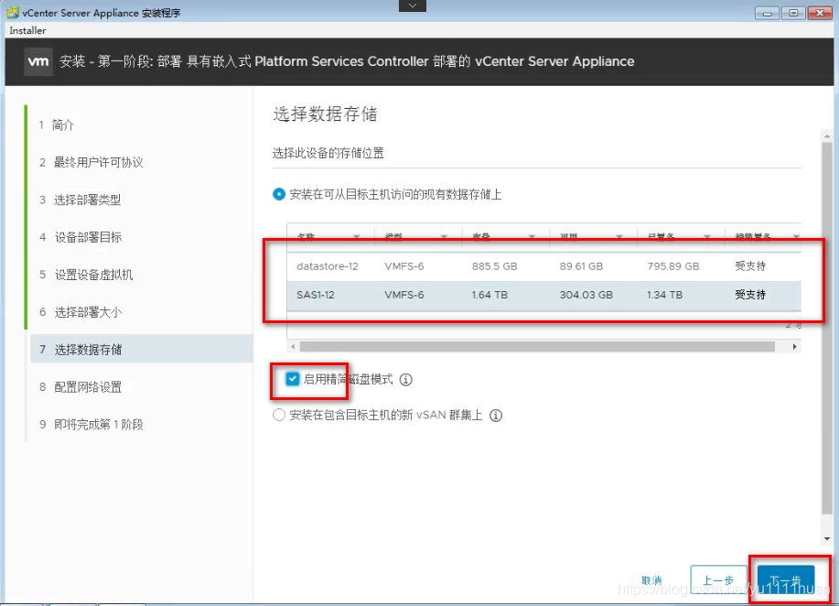839x606 pixels.
Task: Click the 1.64 TB capacity cell
Action: tap(489, 295)
